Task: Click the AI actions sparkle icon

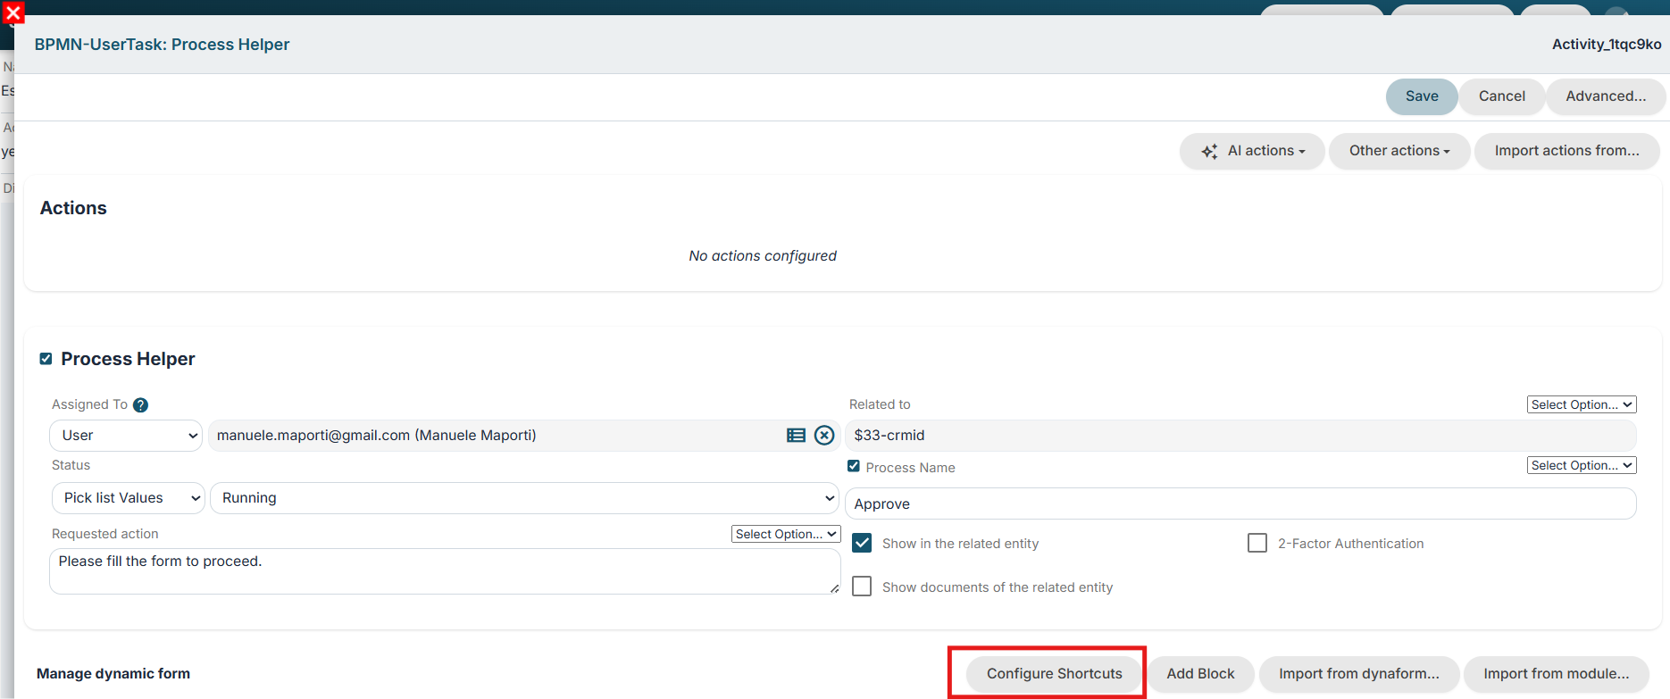Action: tap(1209, 152)
